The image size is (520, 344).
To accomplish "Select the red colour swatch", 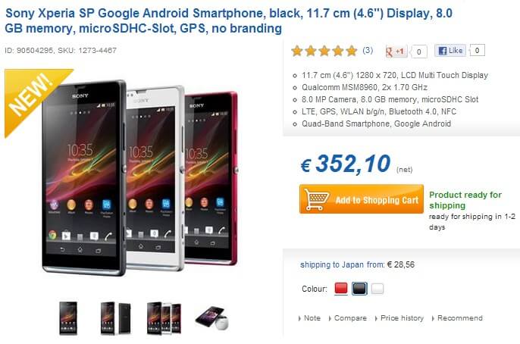I will (341, 289).
